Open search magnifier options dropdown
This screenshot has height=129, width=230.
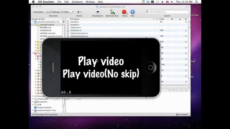pyautogui.click(x=147, y=12)
